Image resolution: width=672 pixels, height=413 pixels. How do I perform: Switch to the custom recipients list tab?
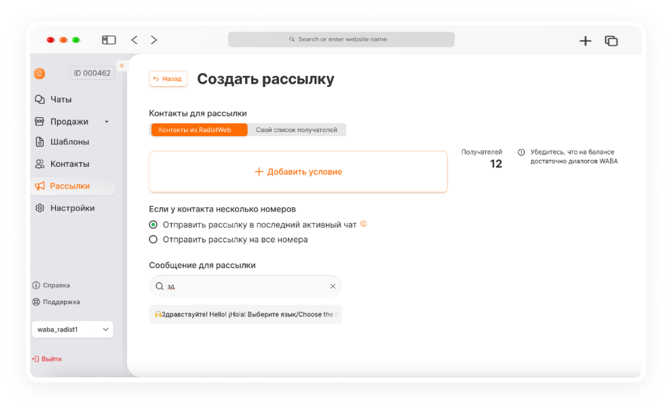pyautogui.click(x=296, y=130)
